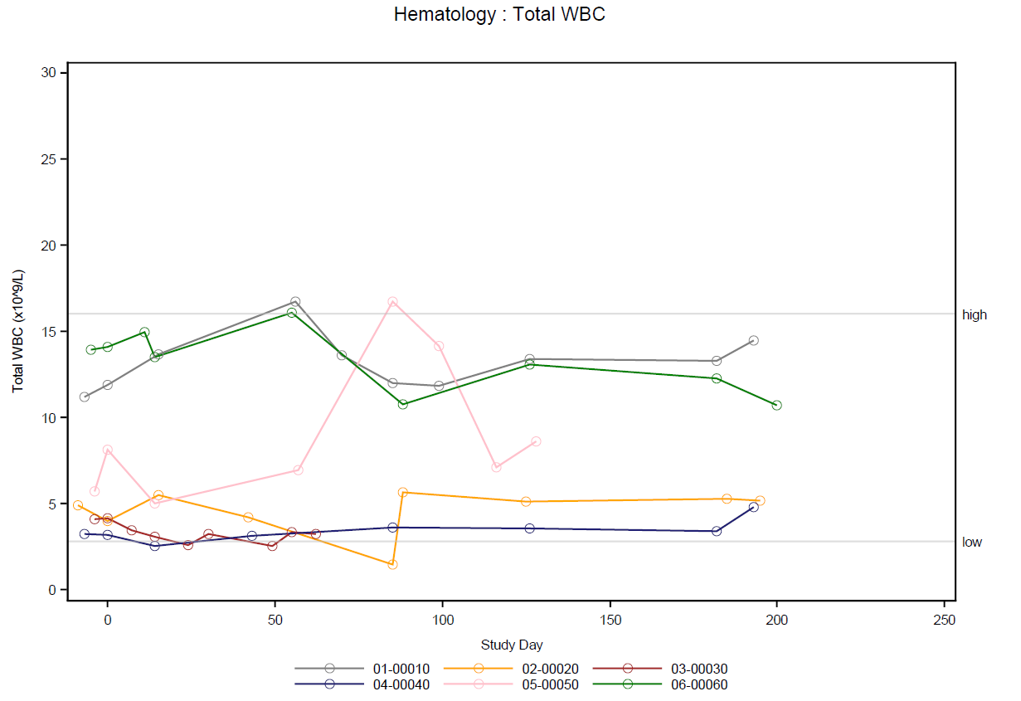Select the orange line's lowest data point

click(392, 564)
